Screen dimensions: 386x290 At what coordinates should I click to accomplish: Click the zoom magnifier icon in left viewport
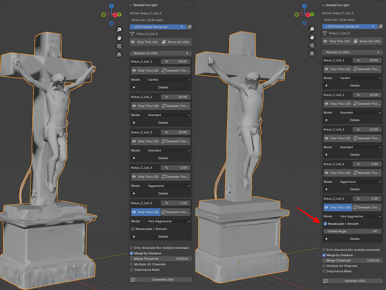click(x=119, y=30)
